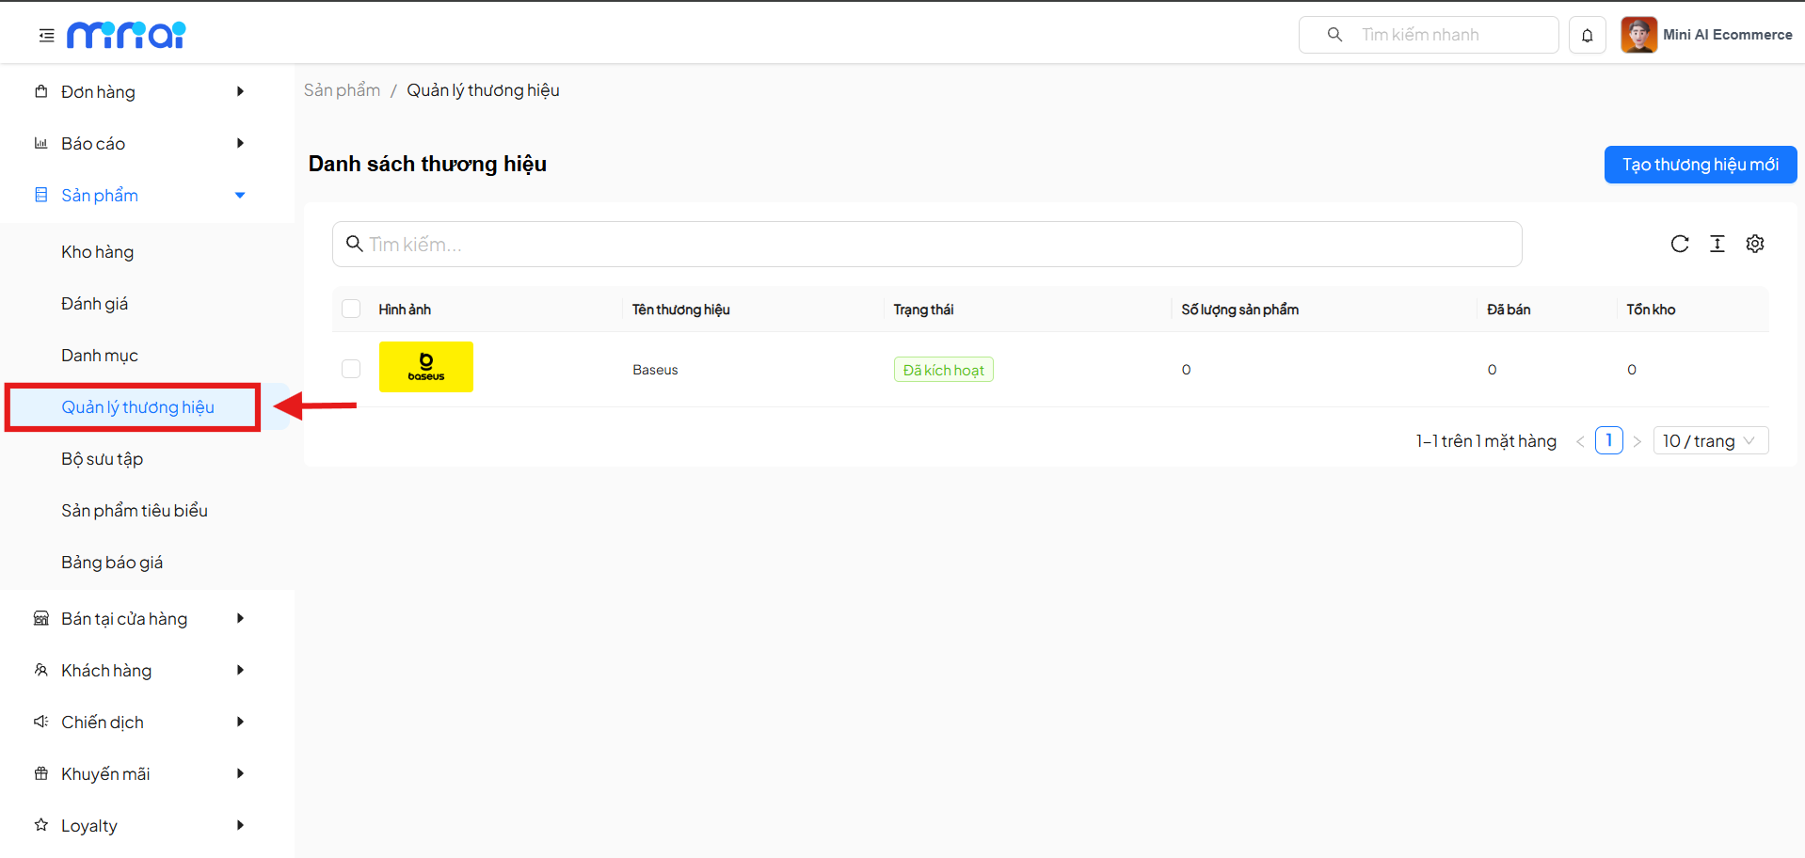Open the notification bell

click(1587, 36)
